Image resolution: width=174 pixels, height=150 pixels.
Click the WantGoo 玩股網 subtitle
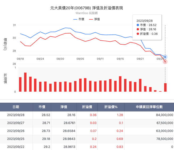(87, 13)
